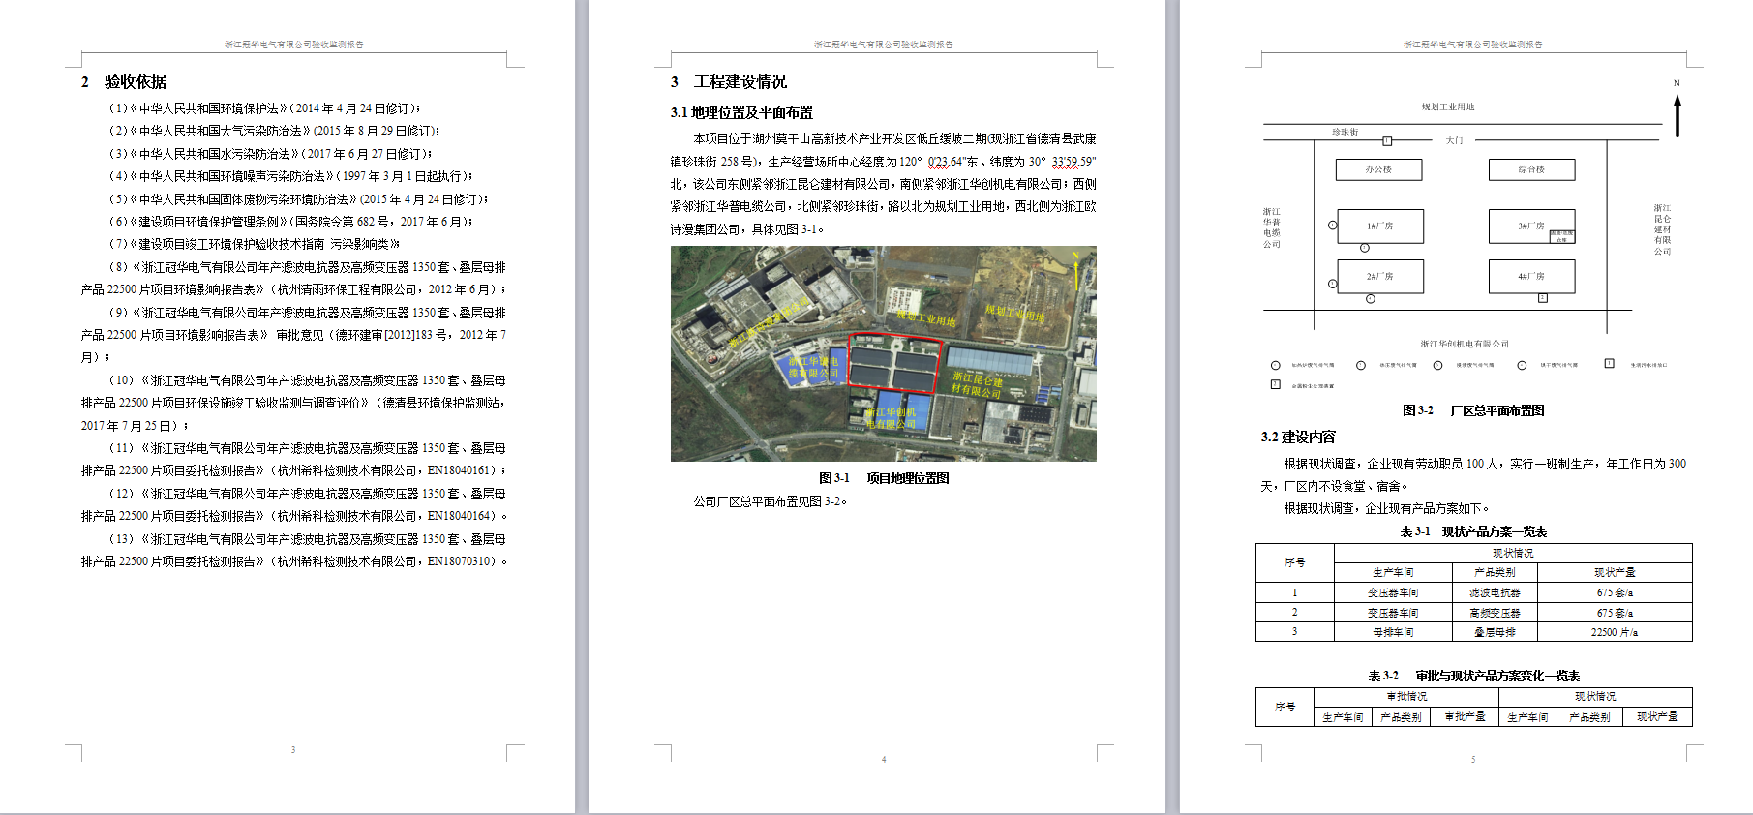Click item (1) 中华人民共和国环境保护法

pos(264,108)
